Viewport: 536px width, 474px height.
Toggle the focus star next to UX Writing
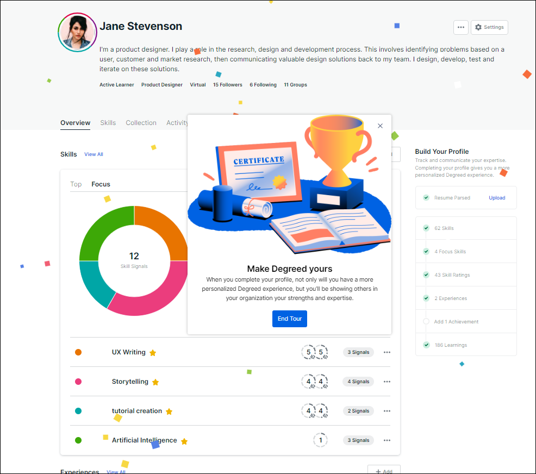[x=152, y=352]
